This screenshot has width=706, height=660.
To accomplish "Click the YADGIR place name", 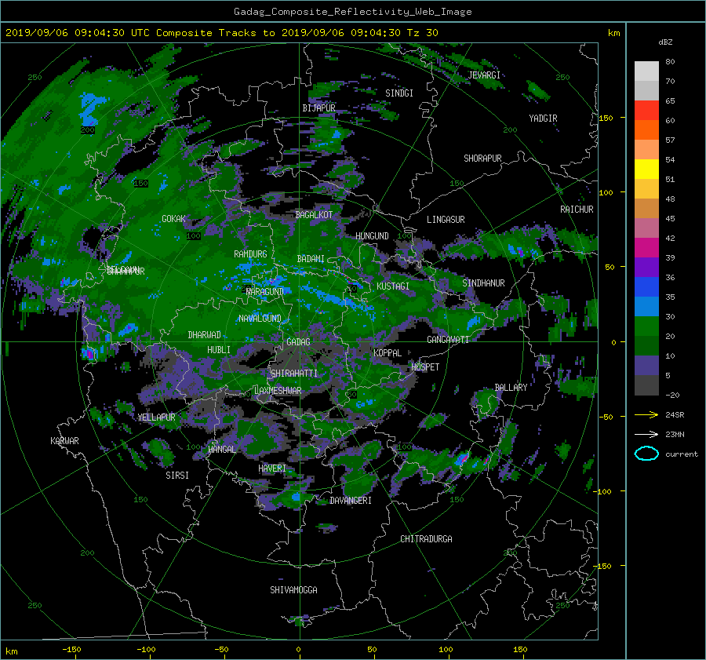I will (x=543, y=119).
